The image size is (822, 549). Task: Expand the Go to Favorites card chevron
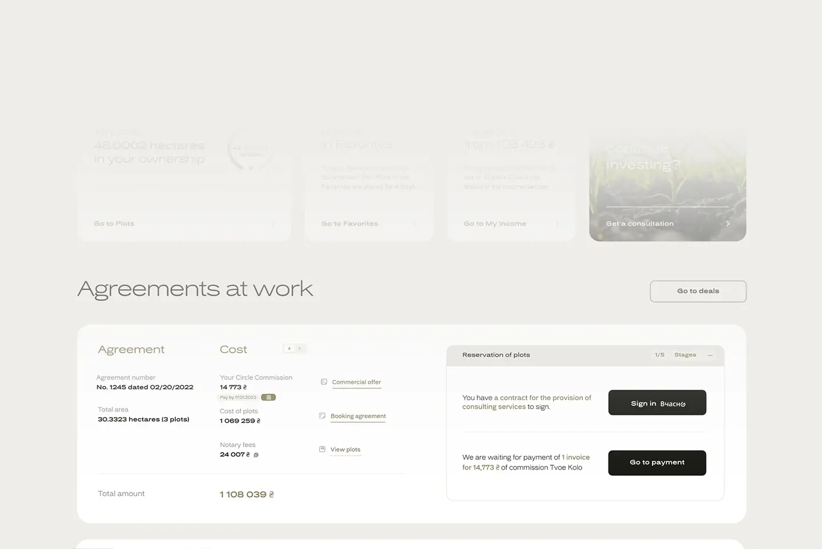[x=415, y=224]
